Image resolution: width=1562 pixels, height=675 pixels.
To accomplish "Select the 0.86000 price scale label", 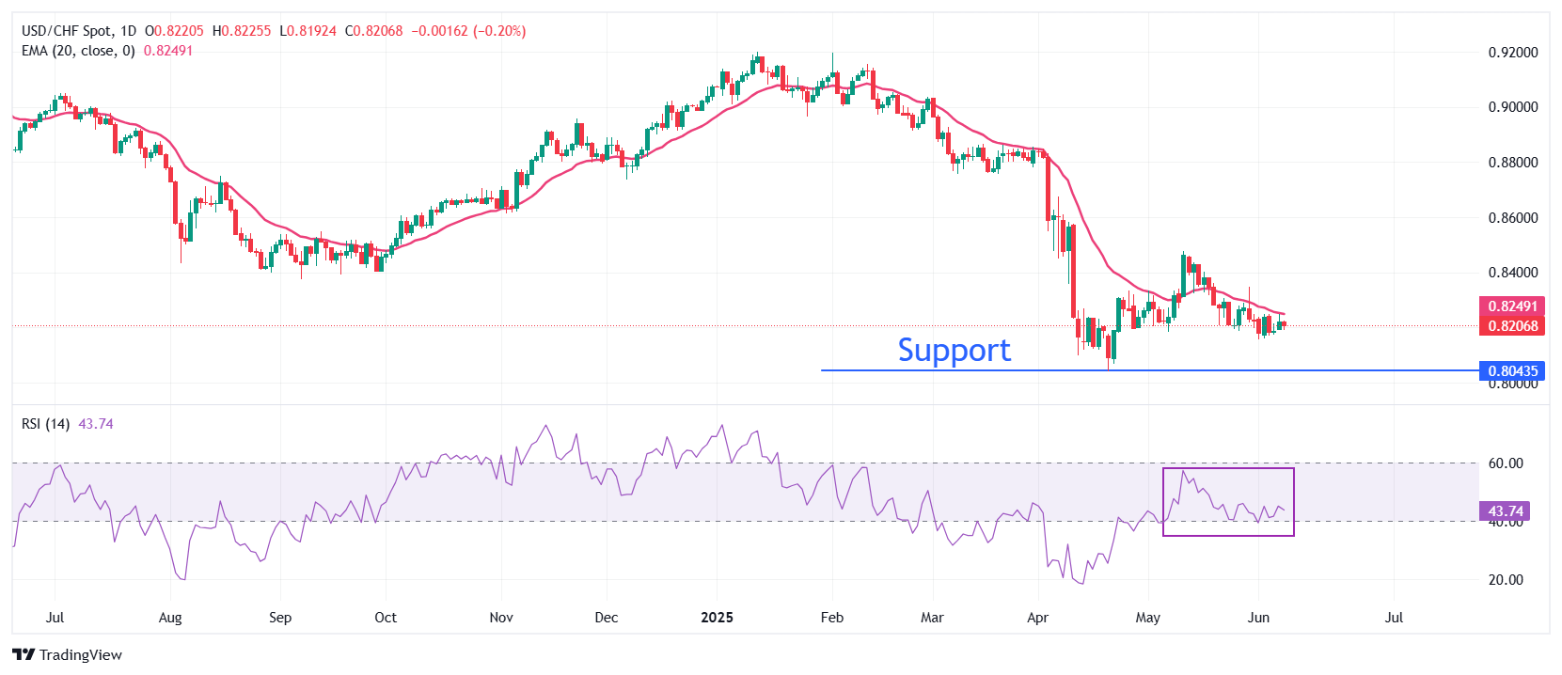I will point(1513,218).
